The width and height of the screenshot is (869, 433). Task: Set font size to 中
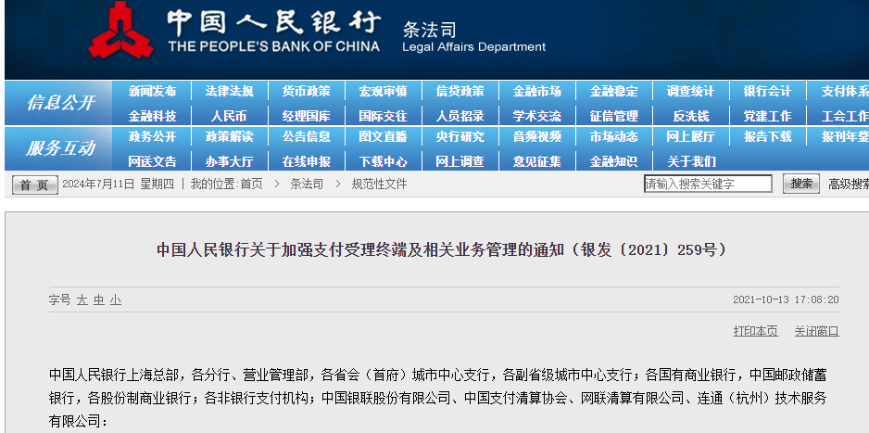(98, 300)
